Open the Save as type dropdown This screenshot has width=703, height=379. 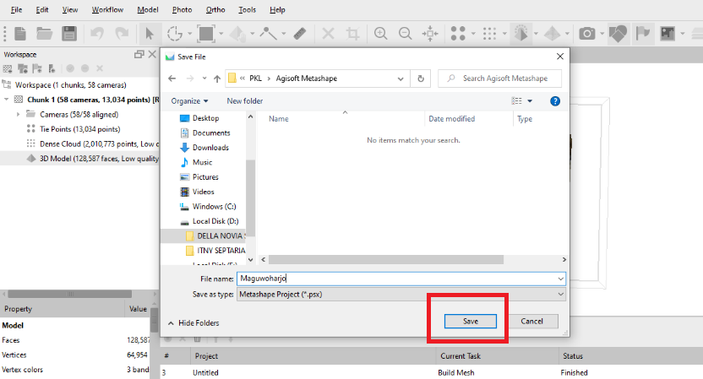point(401,294)
